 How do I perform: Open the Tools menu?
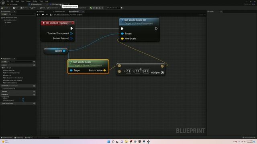[41, 1]
